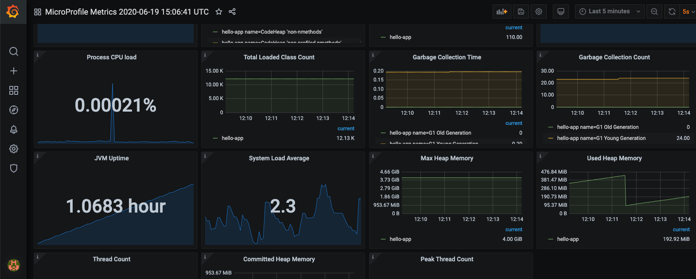Save the dashboard with disk icon
The image size is (696, 279).
point(521,12)
